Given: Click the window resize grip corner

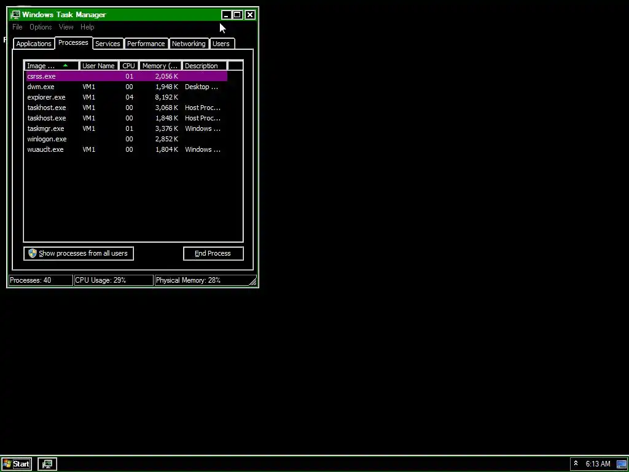Looking at the screenshot, I should (252, 281).
